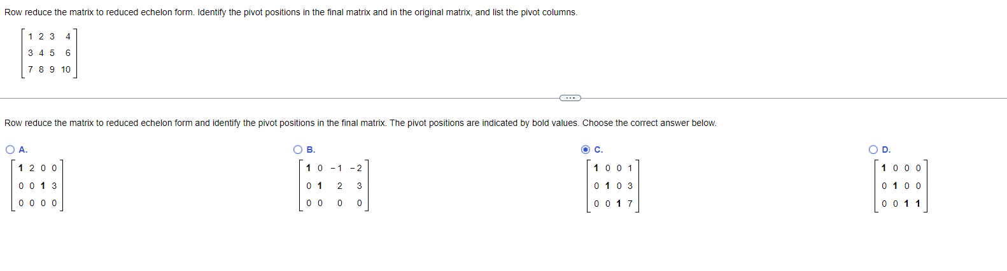Select radio button for option B

[298, 149]
